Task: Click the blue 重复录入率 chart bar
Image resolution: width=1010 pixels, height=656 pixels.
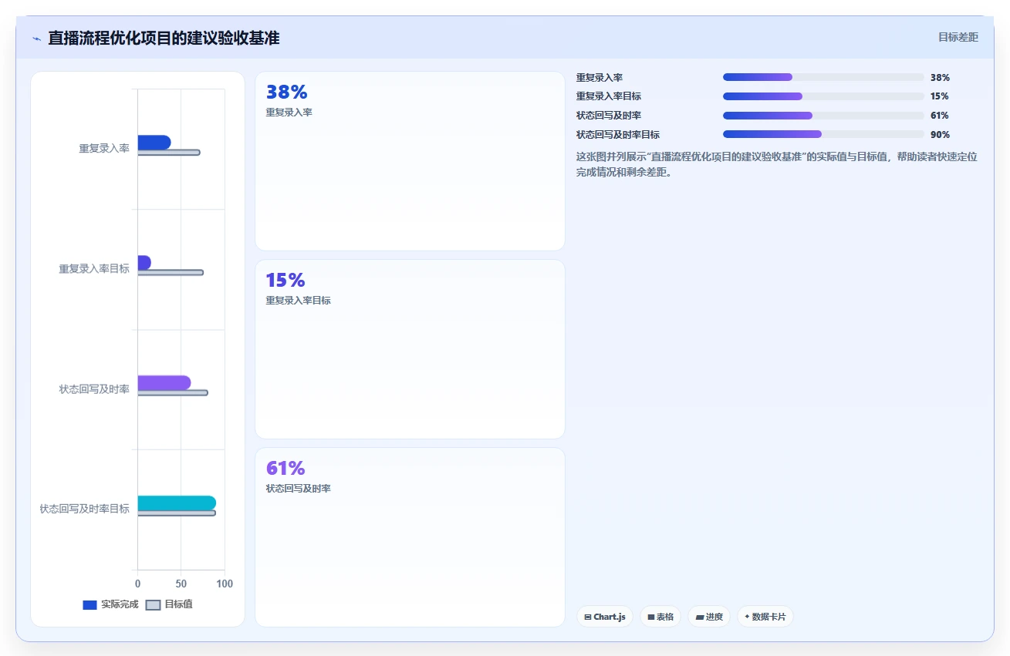Action: pos(154,143)
